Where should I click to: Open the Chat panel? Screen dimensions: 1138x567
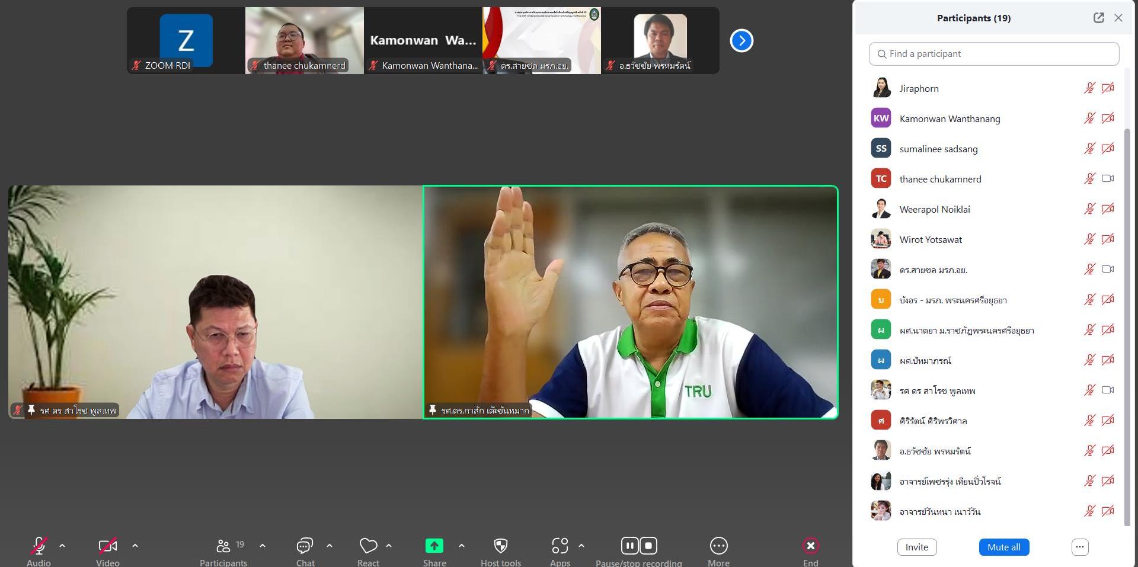(x=305, y=546)
